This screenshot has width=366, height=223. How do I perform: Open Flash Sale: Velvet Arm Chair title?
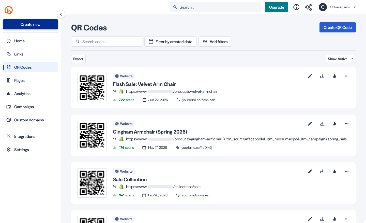[144, 84]
